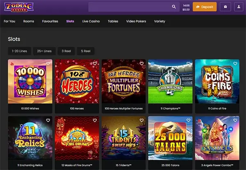
Task: Filter slots by 25+ Lines
Action: (x=44, y=51)
